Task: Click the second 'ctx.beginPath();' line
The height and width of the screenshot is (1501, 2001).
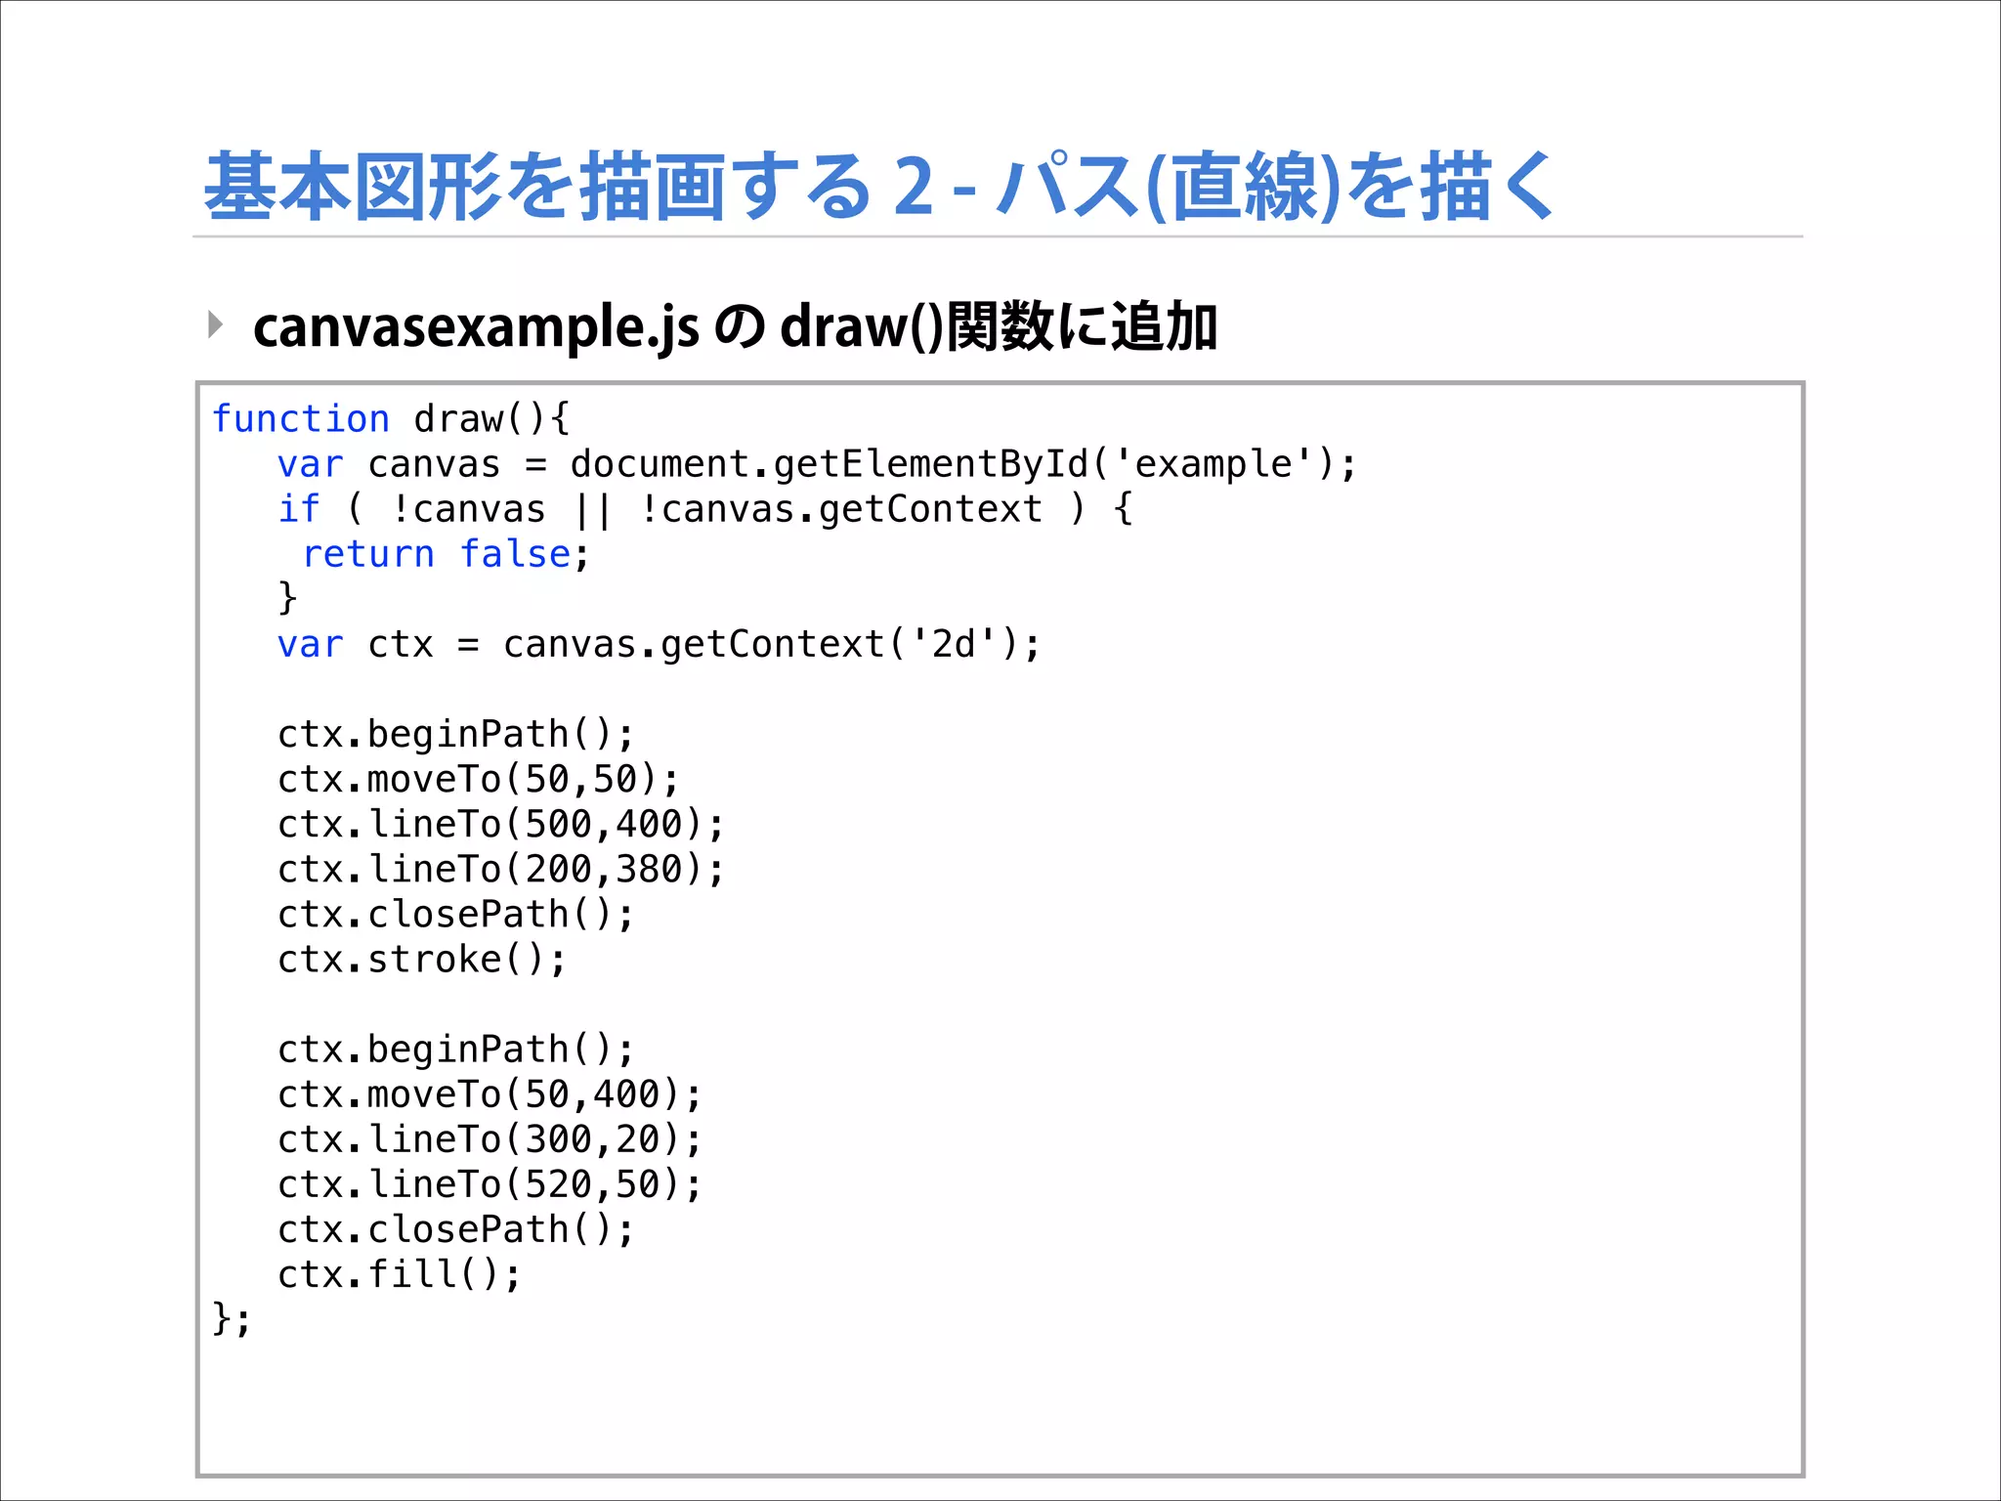Action: pos(456,1050)
